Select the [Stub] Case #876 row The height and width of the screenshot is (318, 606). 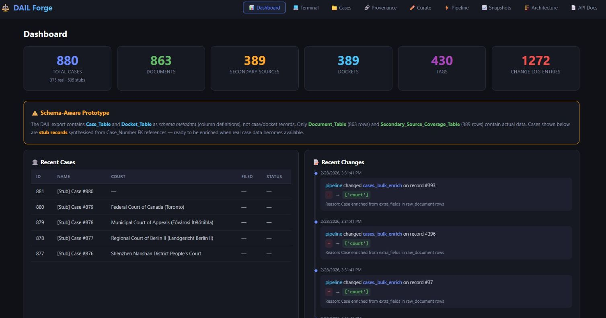[x=161, y=254]
